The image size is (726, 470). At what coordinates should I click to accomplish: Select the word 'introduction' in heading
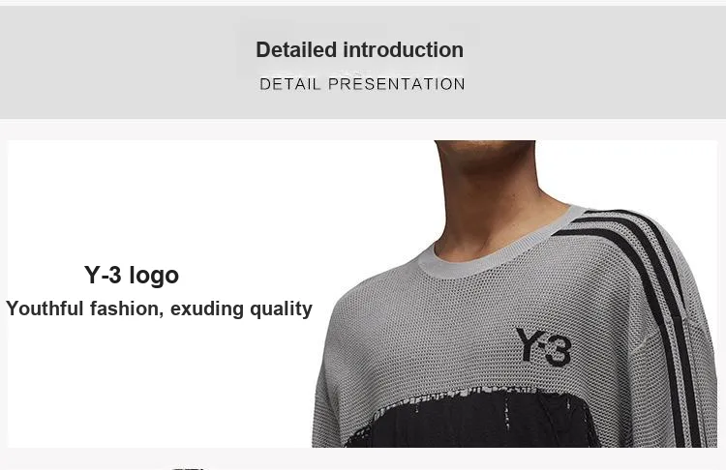(403, 50)
